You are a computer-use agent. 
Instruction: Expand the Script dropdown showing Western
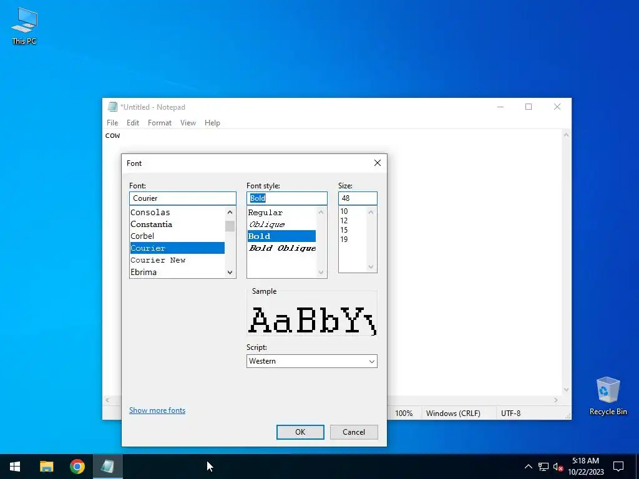(x=312, y=361)
